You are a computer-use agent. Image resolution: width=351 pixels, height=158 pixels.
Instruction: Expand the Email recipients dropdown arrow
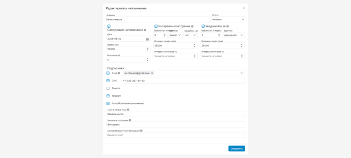242,73
